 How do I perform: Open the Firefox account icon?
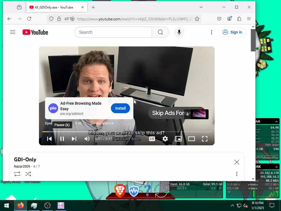pyautogui.click(x=229, y=19)
